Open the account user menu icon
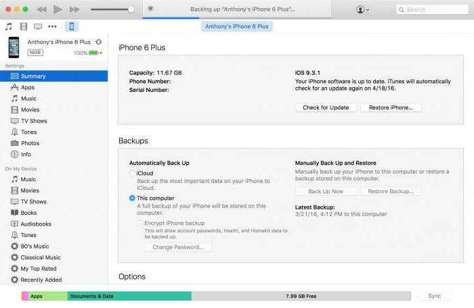The height and width of the screenshot is (308, 474). coord(362,9)
